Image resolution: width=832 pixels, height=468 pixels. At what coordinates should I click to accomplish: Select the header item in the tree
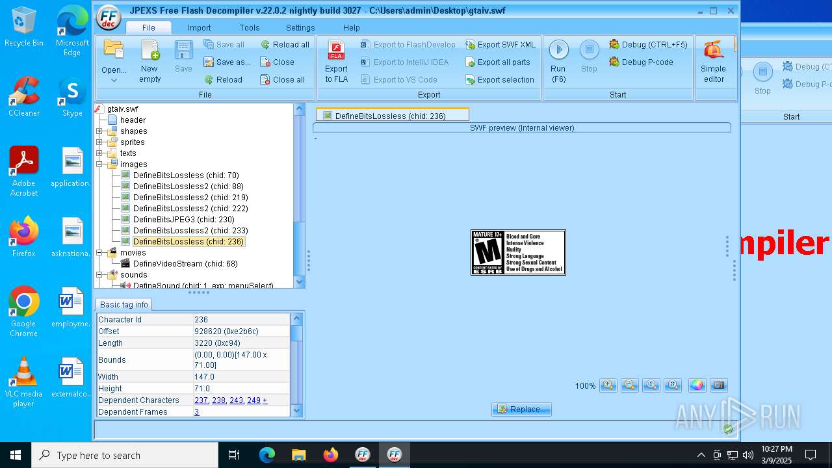point(133,120)
